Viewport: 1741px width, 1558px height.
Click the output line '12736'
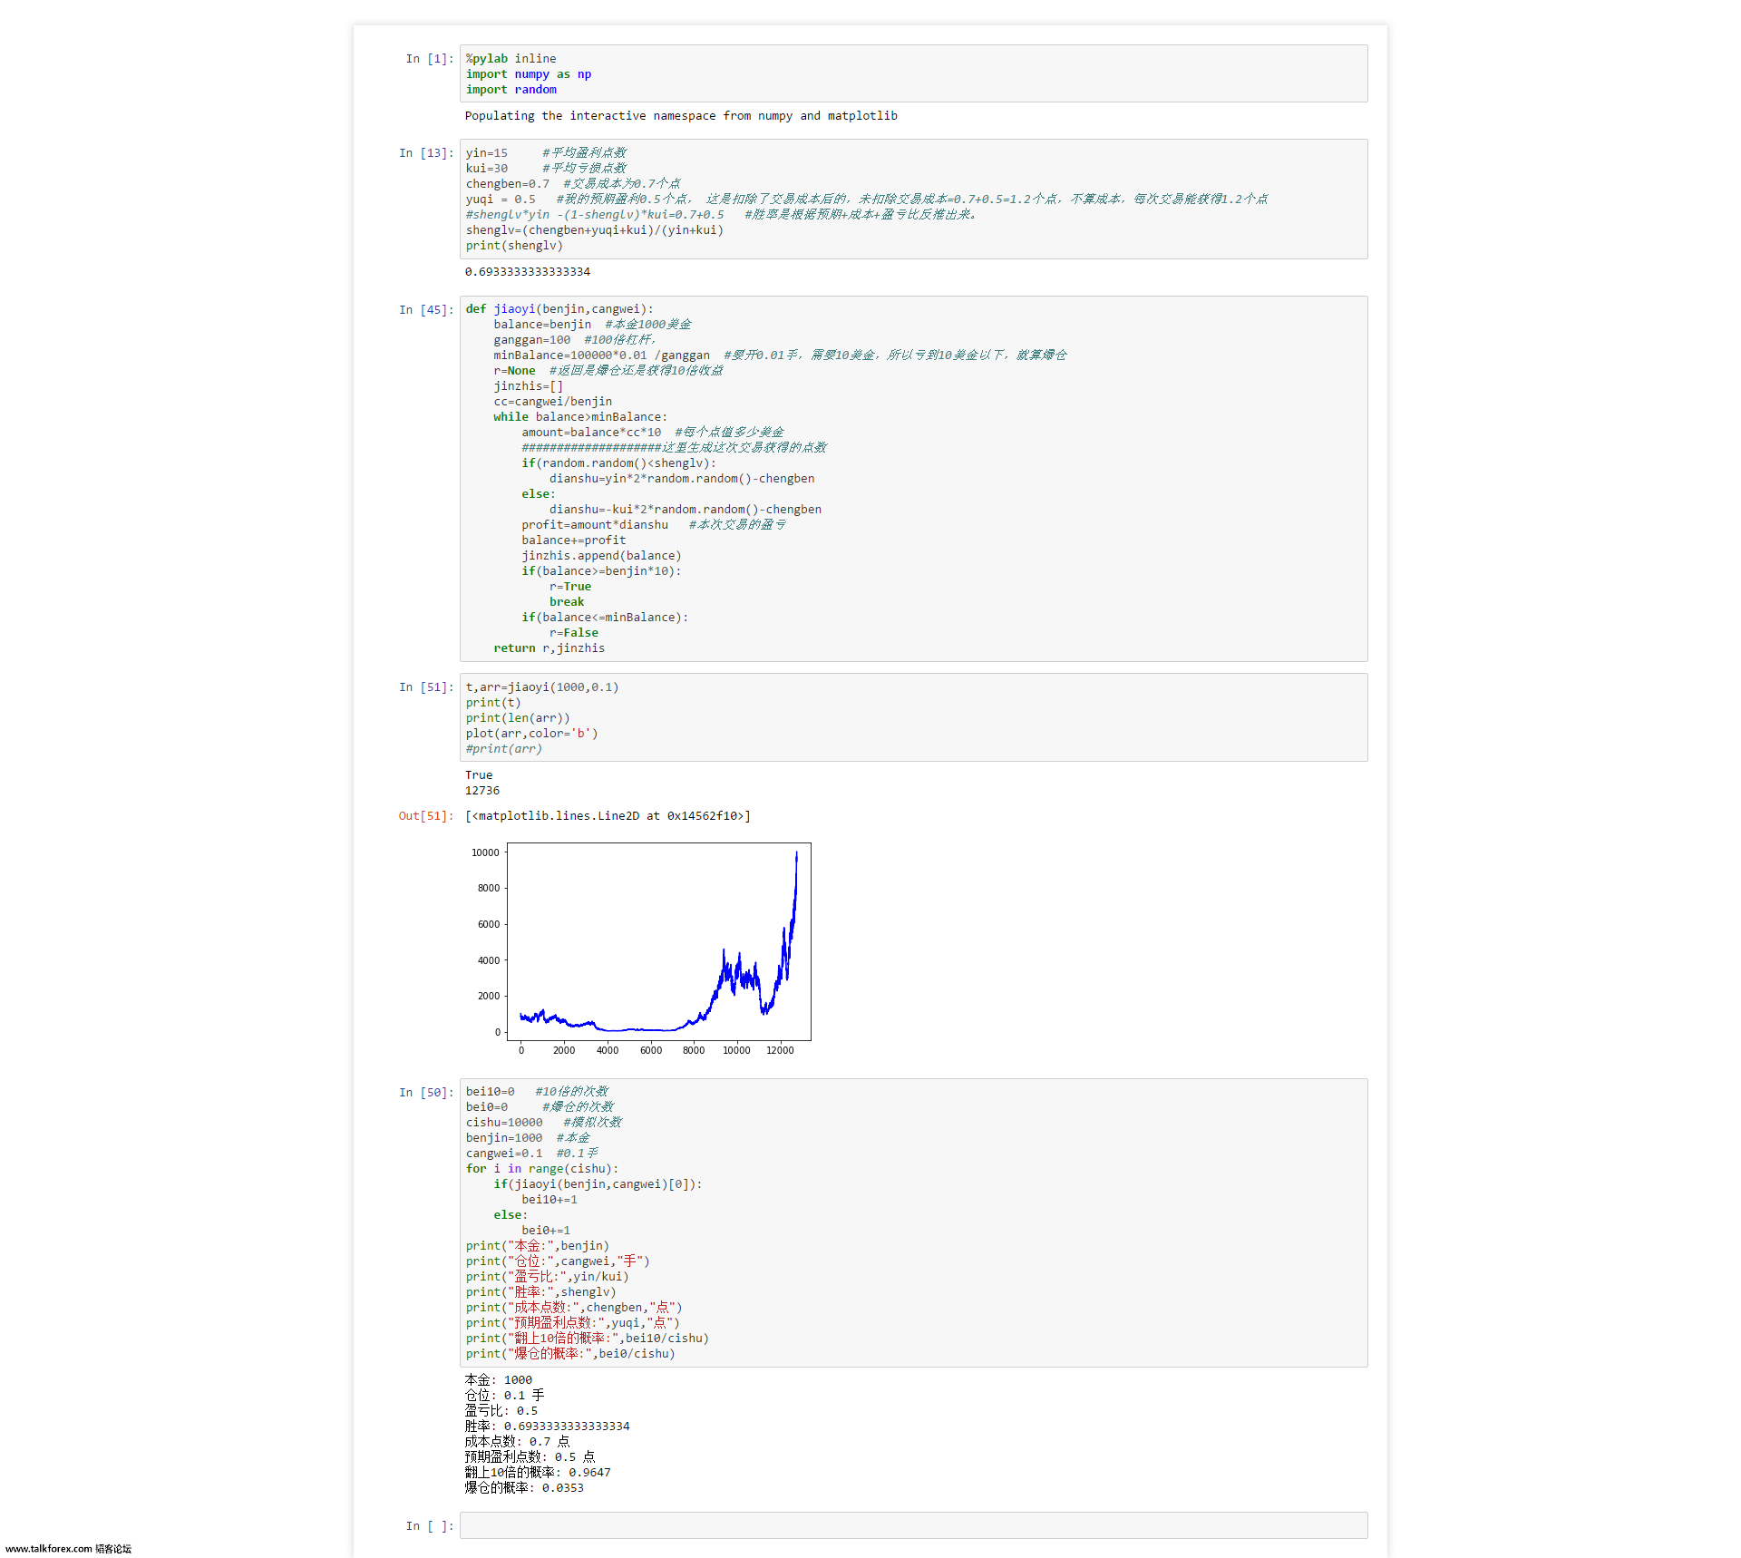click(482, 791)
